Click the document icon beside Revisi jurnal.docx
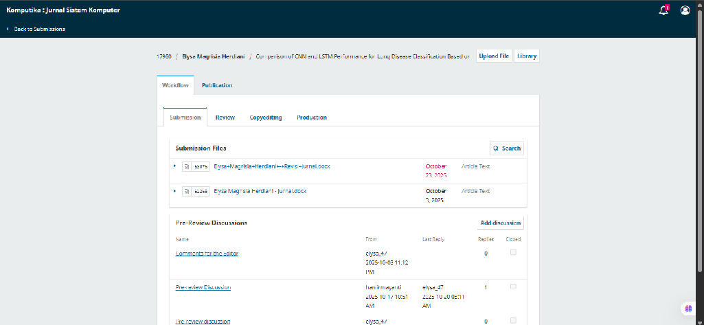Image resolution: width=704 pixels, height=325 pixels. tap(186, 166)
